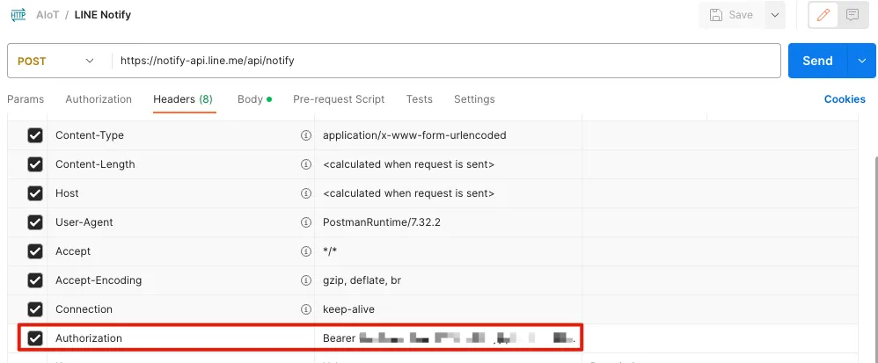This screenshot has height=363, width=878.
Task: Click the Save floppy disk icon
Action: coord(715,15)
